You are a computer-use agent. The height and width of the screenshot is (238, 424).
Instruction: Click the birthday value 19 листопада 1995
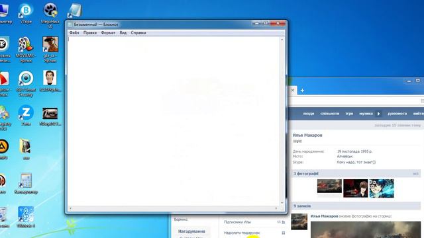(354, 151)
